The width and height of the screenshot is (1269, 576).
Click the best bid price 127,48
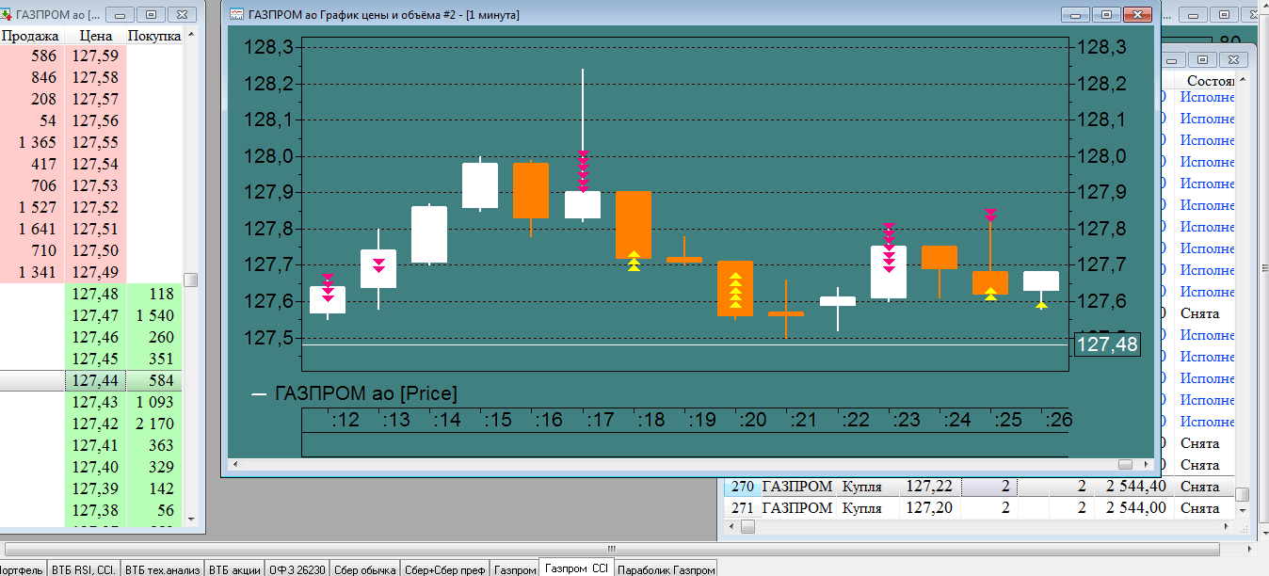[x=95, y=295]
